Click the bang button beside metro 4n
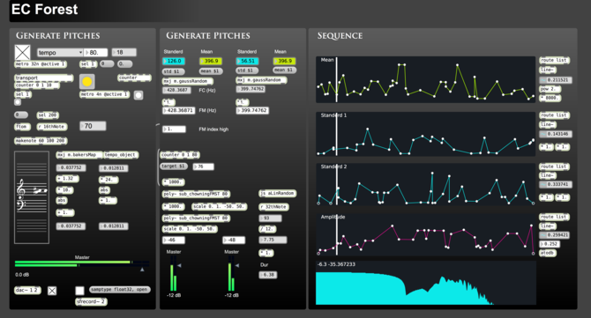 tap(138, 95)
